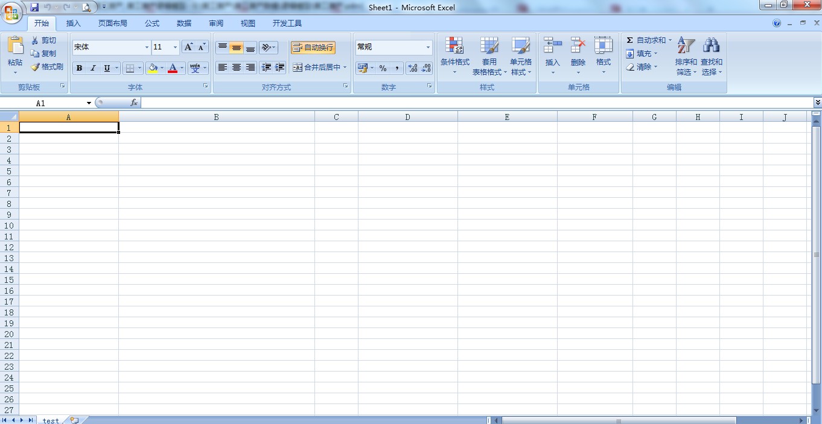Open the cell Format (格式) menu icon
The image size is (822, 424).
click(x=604, y=46)
